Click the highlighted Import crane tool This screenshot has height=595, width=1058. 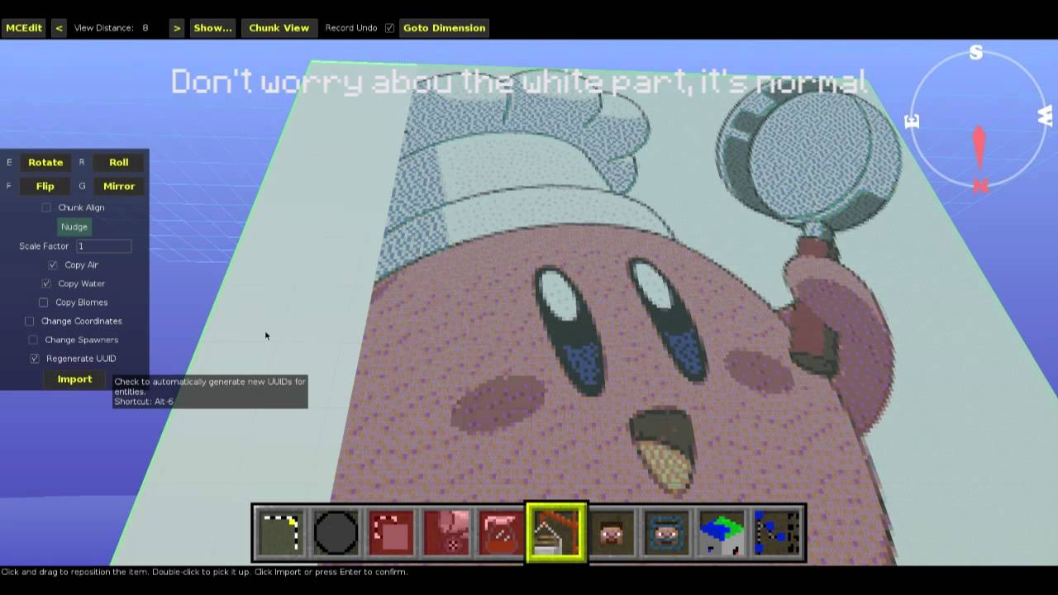557,533
